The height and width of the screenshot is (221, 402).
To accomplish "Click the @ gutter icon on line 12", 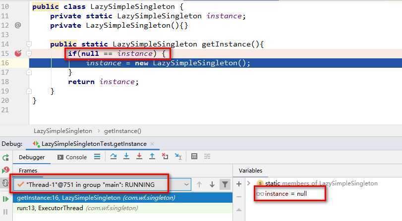I will (18, 25).
